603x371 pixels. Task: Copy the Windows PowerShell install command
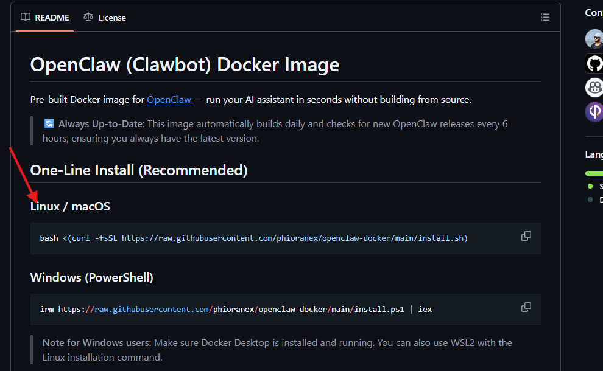(x=526, y=307)
